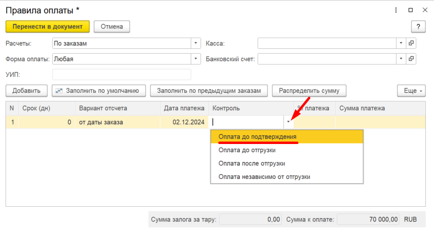Click the Сумма платежа column header
The height and width of the screenshot is (232, 434).
click(x=381, y=108)
